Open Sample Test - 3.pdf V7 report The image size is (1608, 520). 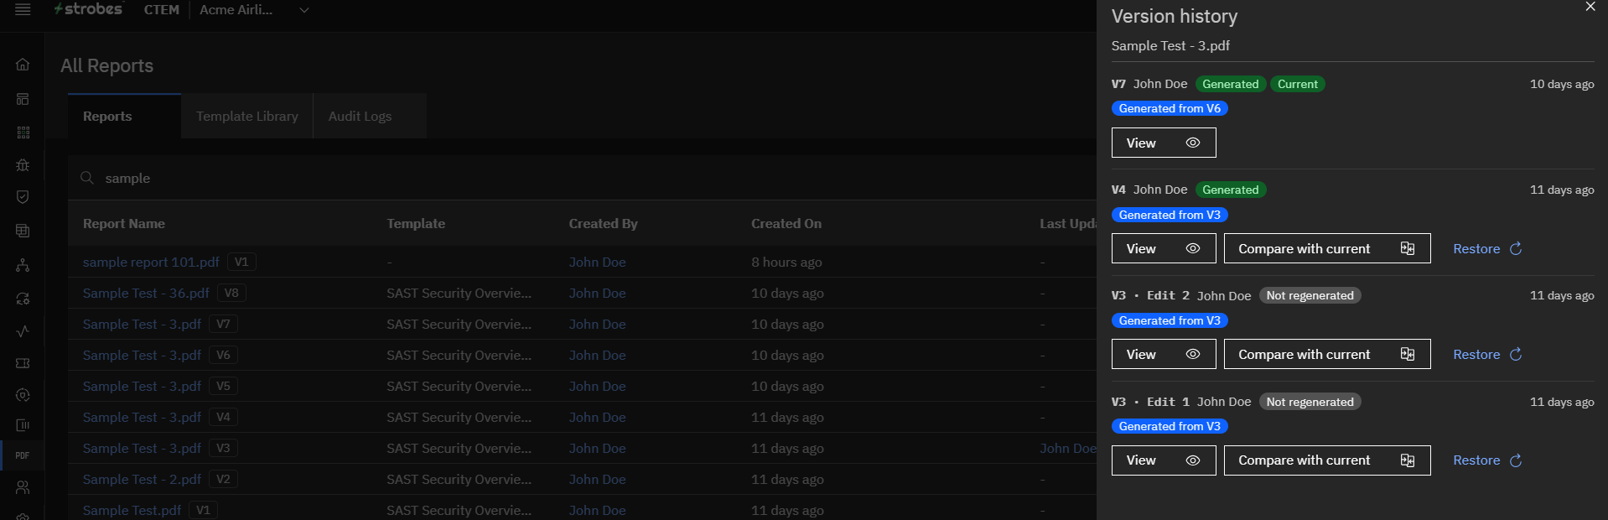pos(142,325)
